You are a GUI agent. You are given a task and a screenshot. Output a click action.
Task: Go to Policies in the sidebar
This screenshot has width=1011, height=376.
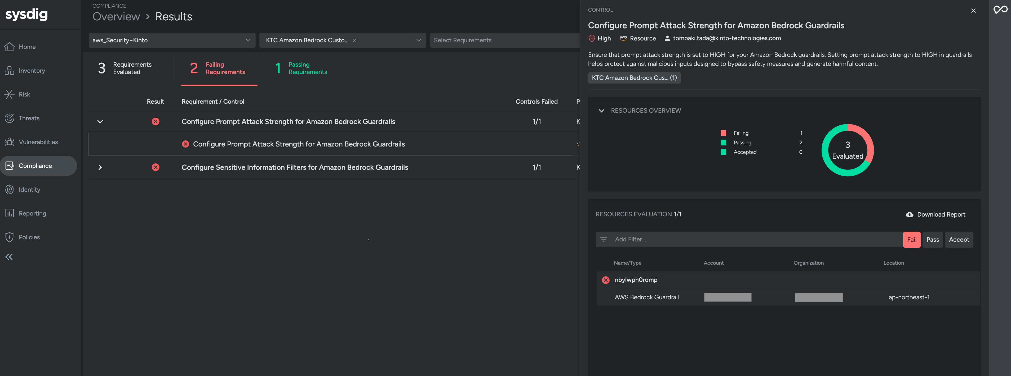click(38, 237)
